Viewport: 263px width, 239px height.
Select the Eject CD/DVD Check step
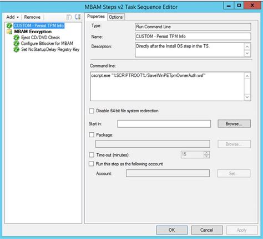(41, 38)
